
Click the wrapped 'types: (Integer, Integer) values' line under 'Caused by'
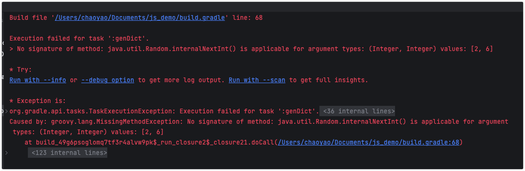tap(88, 132)
